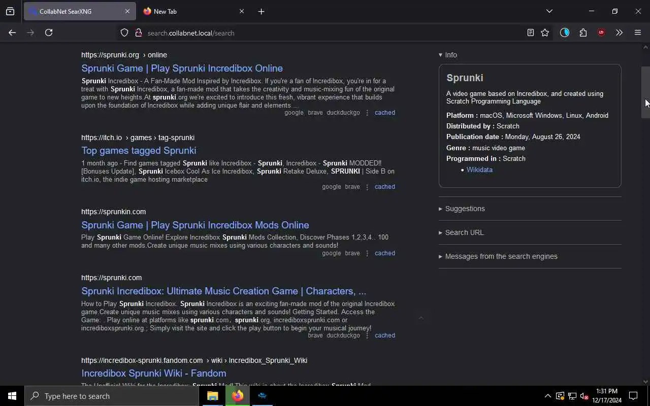Image resolution: width=650 pixels, height=406 pixels.
Task: Click the taskbar search box
Action: tap(112, 396)
